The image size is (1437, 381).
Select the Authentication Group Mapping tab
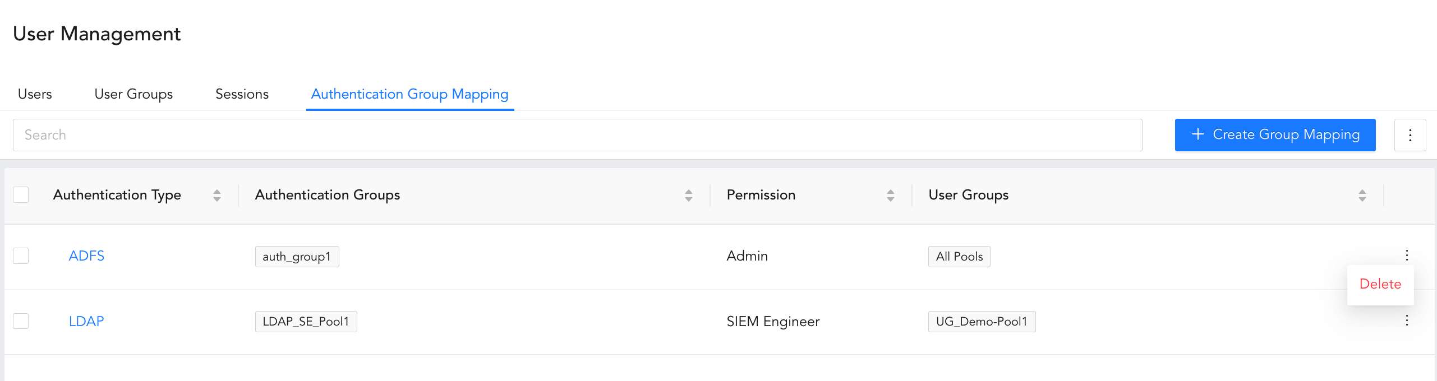[x=409, y=94]
